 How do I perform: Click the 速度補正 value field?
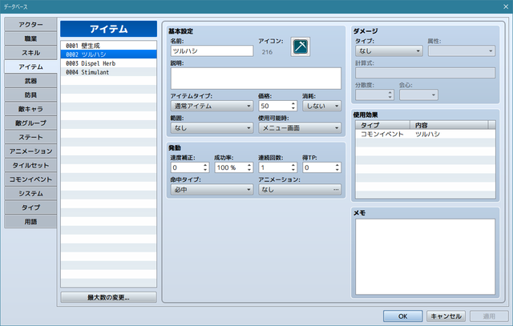point(187,167)
